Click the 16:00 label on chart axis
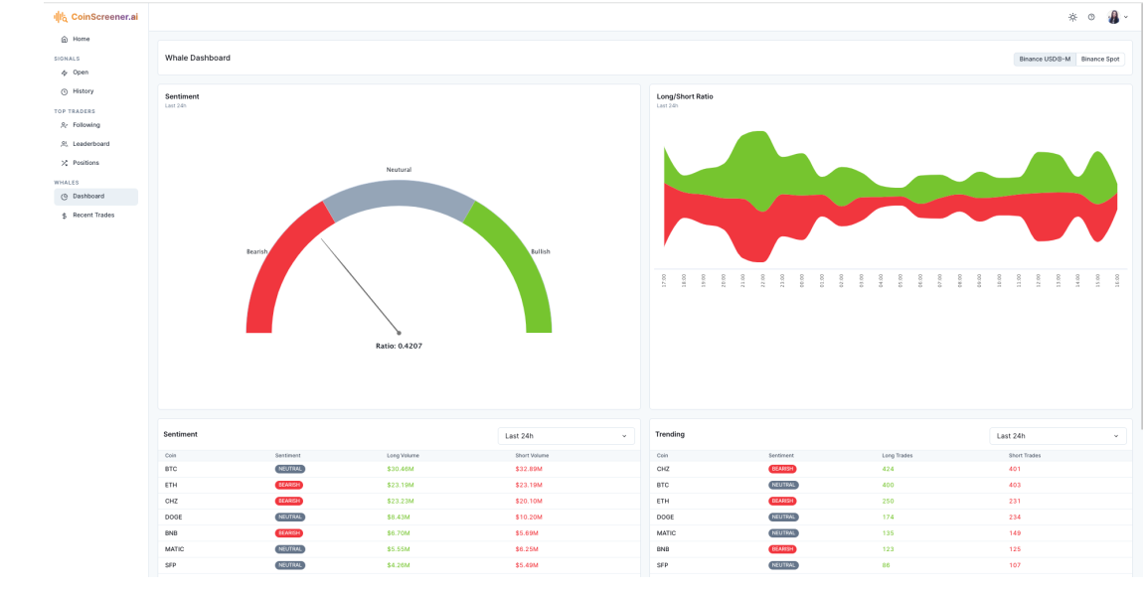Screen dimensions: 1146x593 pos(1117,281)
